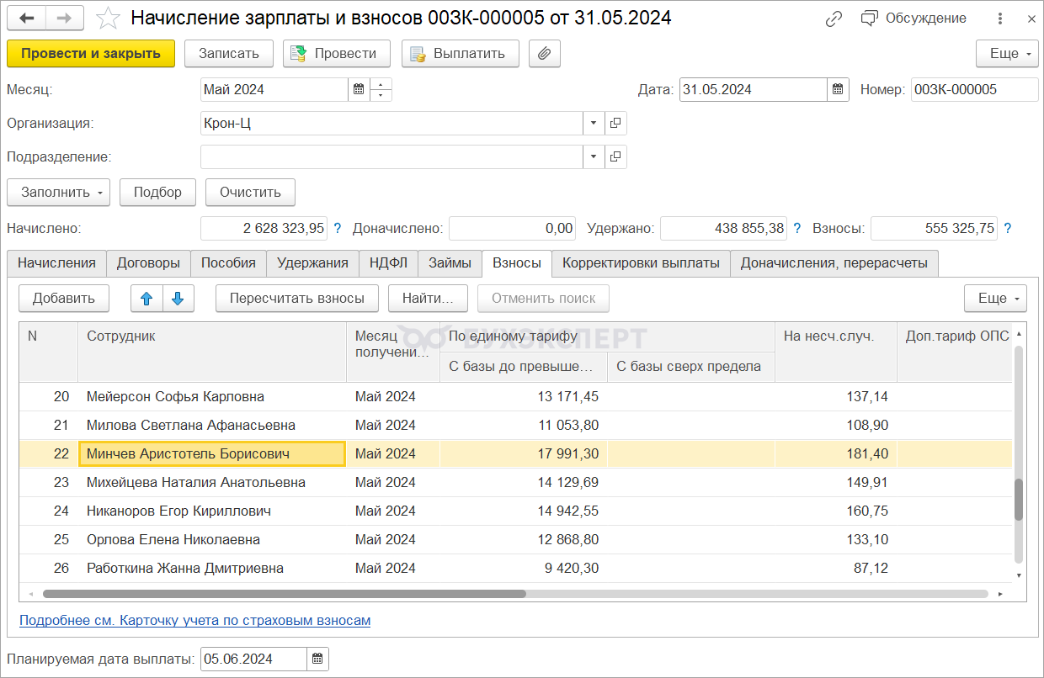The height and width of the screenshot is (678, 1044).
Task: Copy document link via chain icon
Action: pos(834,19)
